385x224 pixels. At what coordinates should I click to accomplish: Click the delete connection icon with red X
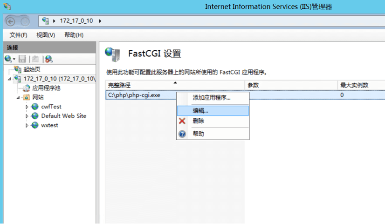(x=48, y=59)
